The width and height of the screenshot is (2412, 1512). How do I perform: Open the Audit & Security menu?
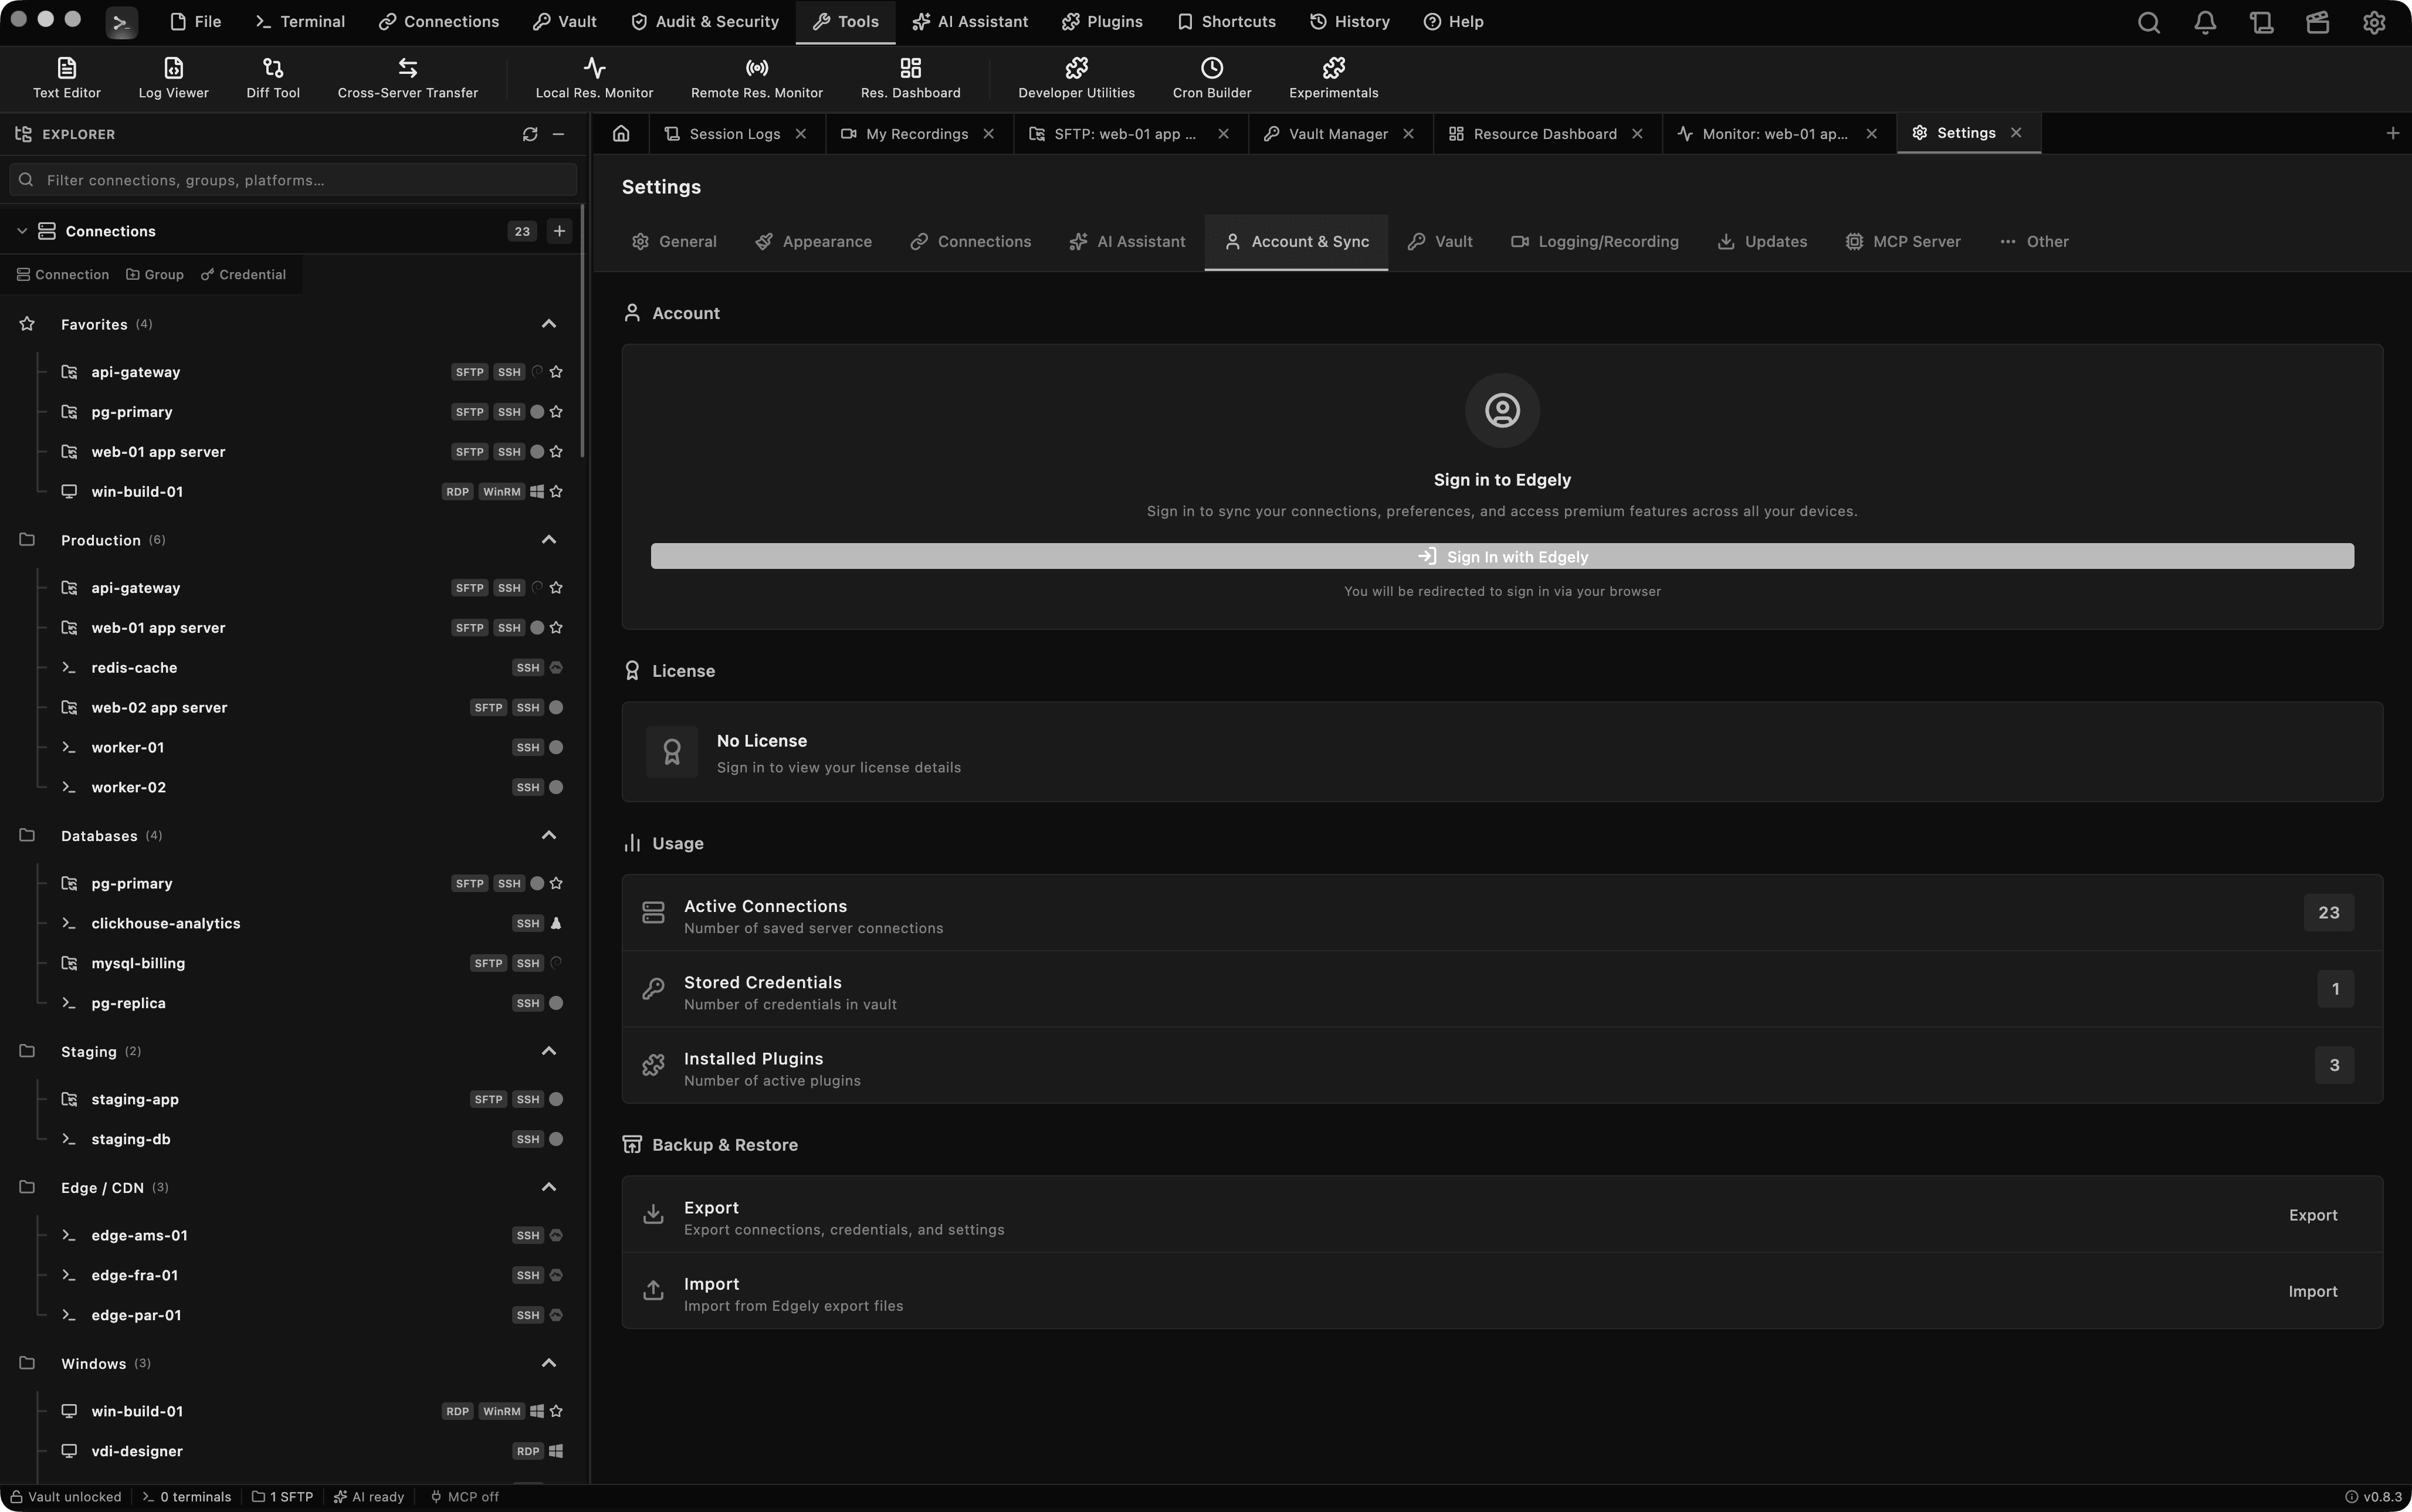click(704, 22)
